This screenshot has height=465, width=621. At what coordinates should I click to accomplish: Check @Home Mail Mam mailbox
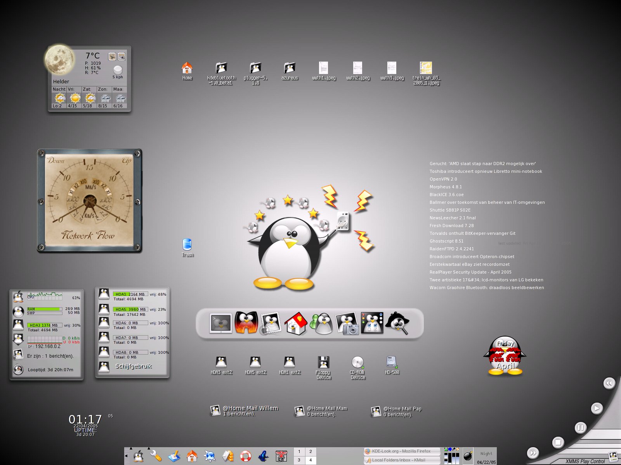coord(321,411)
